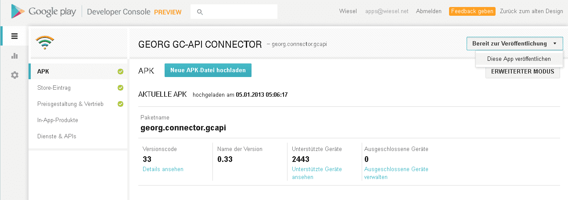Click the wifi app icon thumbnail
The height and width of the screenshot is (200, 568).
coord(45,42)
